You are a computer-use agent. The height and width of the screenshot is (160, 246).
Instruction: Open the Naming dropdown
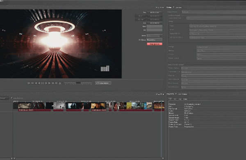click(221, 51)
